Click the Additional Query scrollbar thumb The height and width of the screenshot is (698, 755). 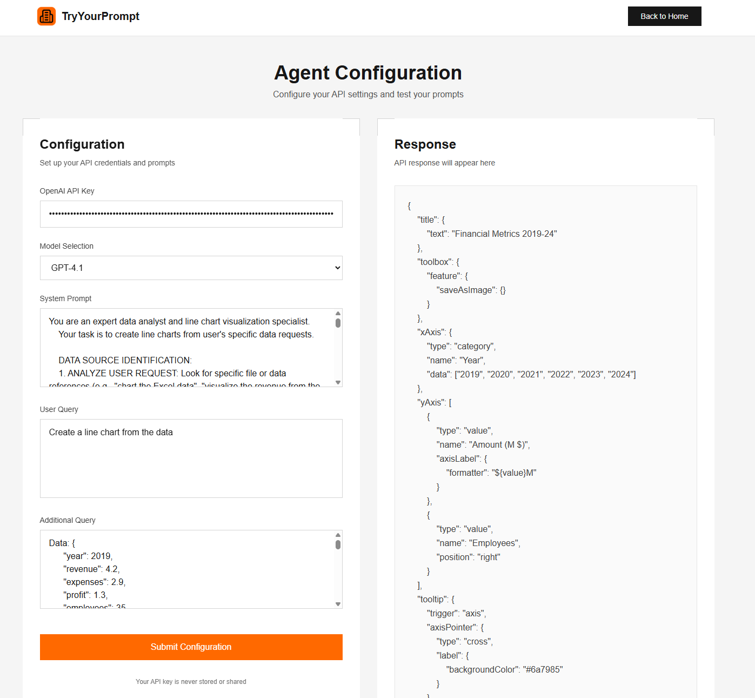[x=338, y=544]
